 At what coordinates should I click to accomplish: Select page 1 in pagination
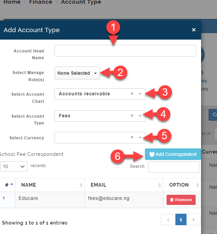point(181,219)
